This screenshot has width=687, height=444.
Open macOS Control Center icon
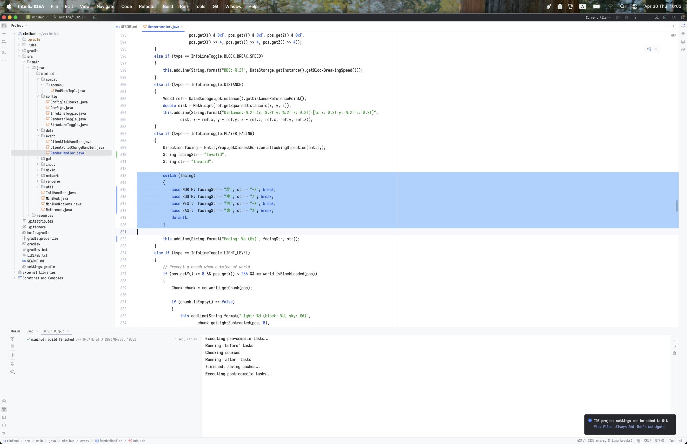(634, 6)
